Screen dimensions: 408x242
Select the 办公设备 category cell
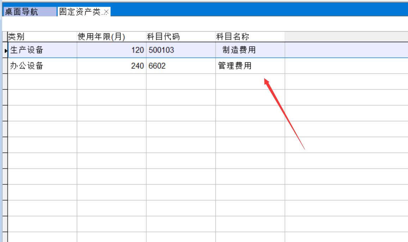pos(42,66)
